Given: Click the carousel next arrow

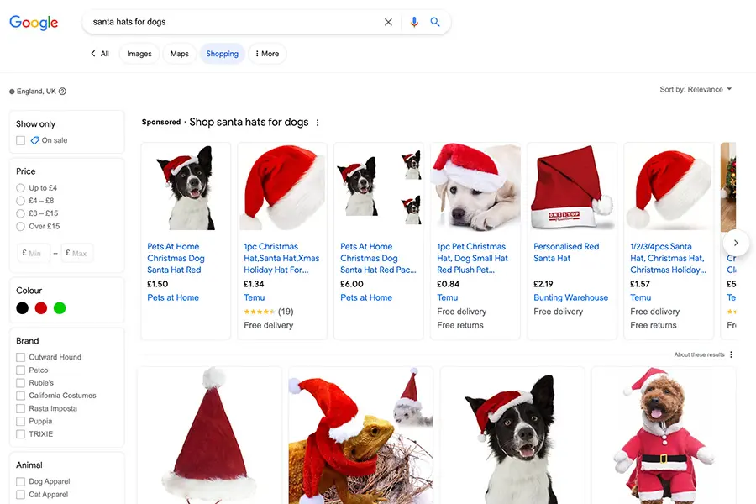Looking at the screenshot, I should point(736,242).
